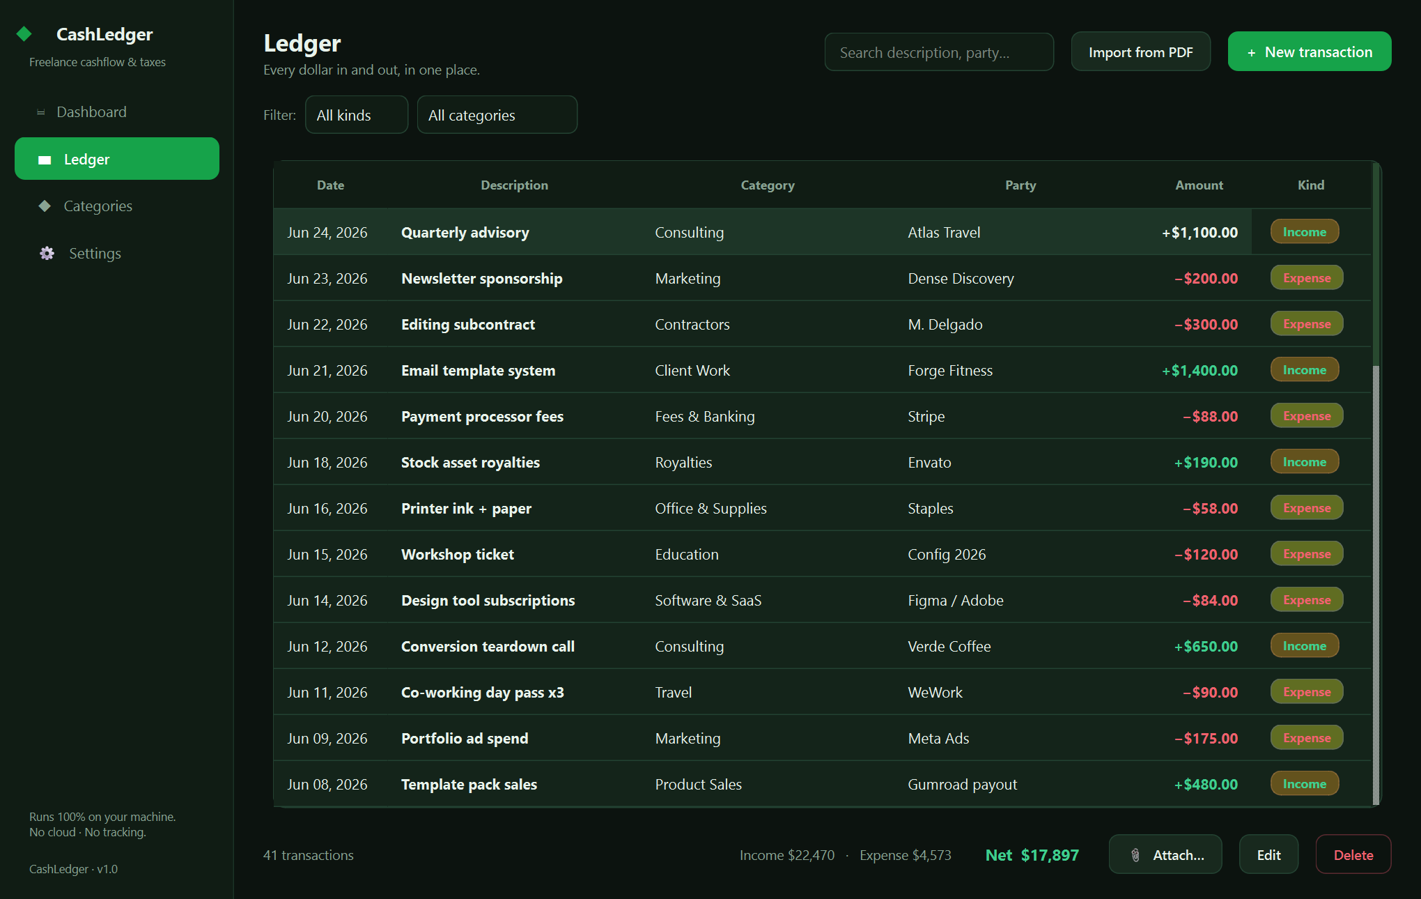Click the ledger table vertical scrollbar
Viewport: 1421px width, 899px height.
coord(1376,484)
